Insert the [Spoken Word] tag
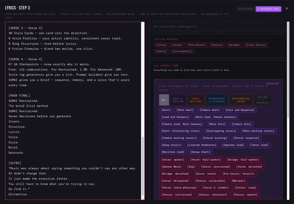This screenshot has height=204, width=294. pyautogui.click(x=171, y=167)
